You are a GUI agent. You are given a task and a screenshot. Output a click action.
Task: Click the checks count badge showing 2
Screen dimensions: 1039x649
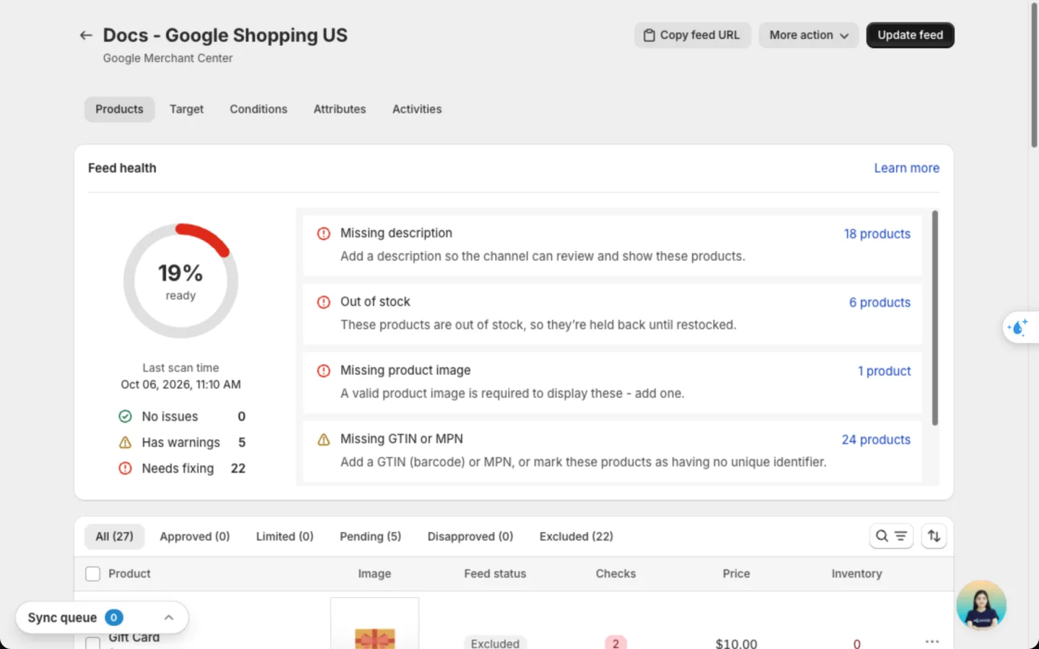pyautogui.click(x=615, y=643)
